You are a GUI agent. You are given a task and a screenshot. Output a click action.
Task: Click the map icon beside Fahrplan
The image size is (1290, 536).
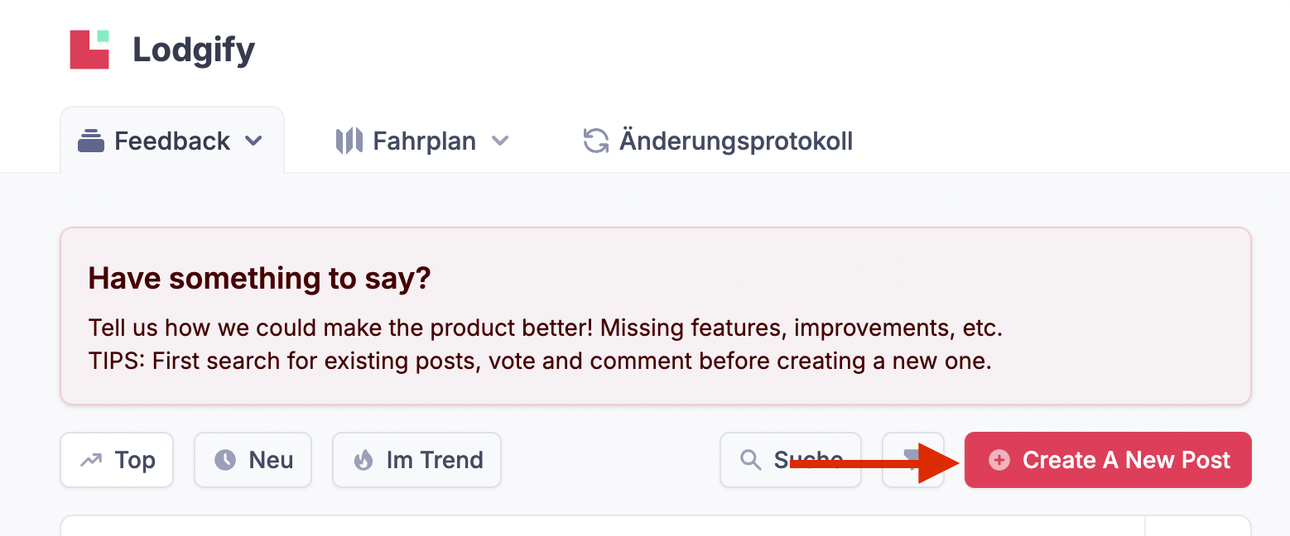[349, 141]
